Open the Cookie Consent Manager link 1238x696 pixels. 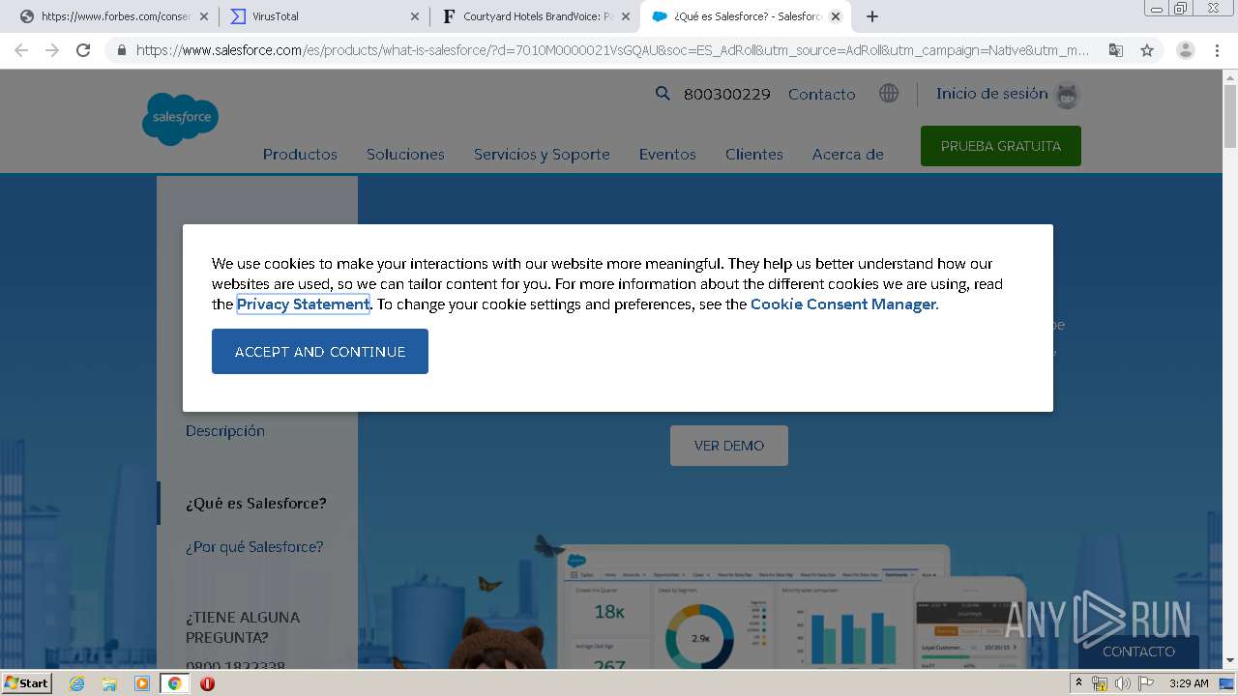(x=843, y=304)
